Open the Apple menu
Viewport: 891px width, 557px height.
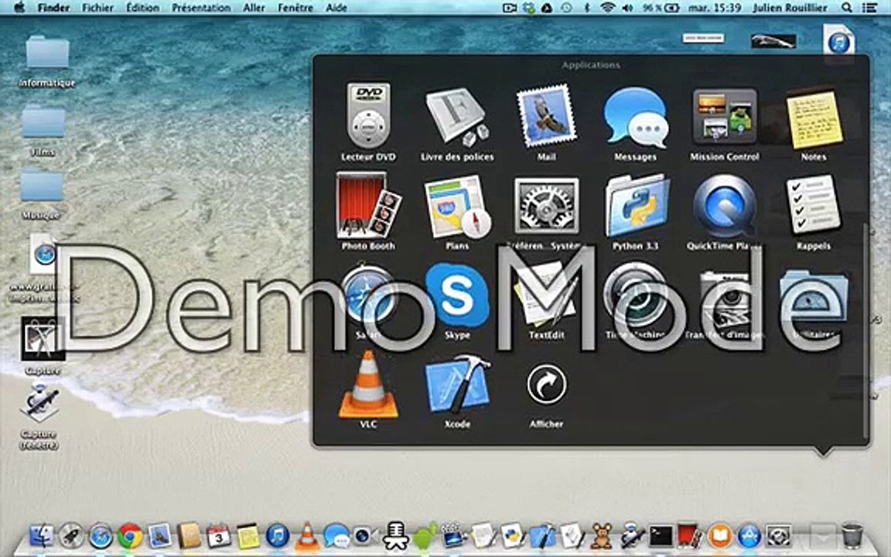(19, 8)
